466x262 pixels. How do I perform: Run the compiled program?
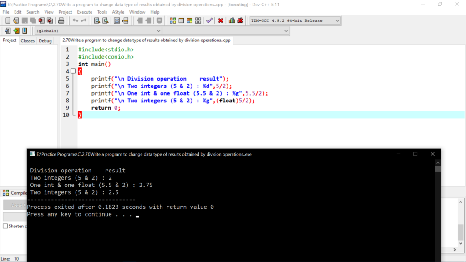click(180, 20)
